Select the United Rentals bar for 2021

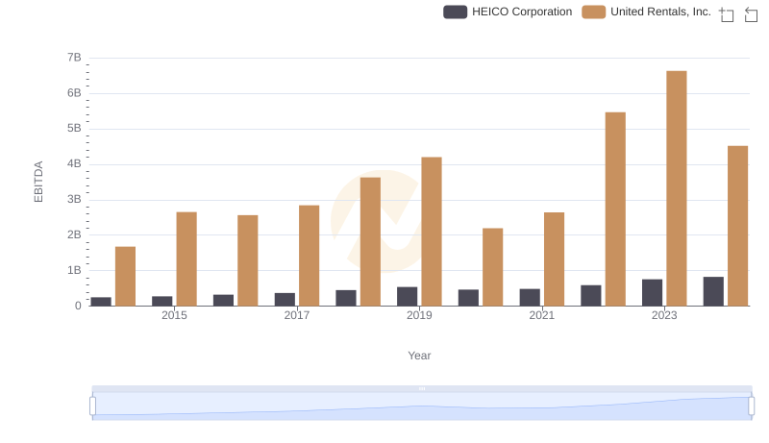point(555,259)
